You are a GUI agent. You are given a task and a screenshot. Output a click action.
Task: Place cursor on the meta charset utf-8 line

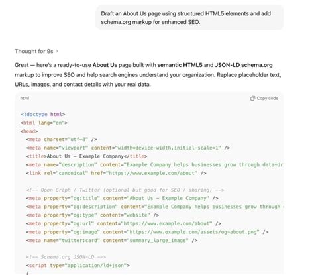62,140
